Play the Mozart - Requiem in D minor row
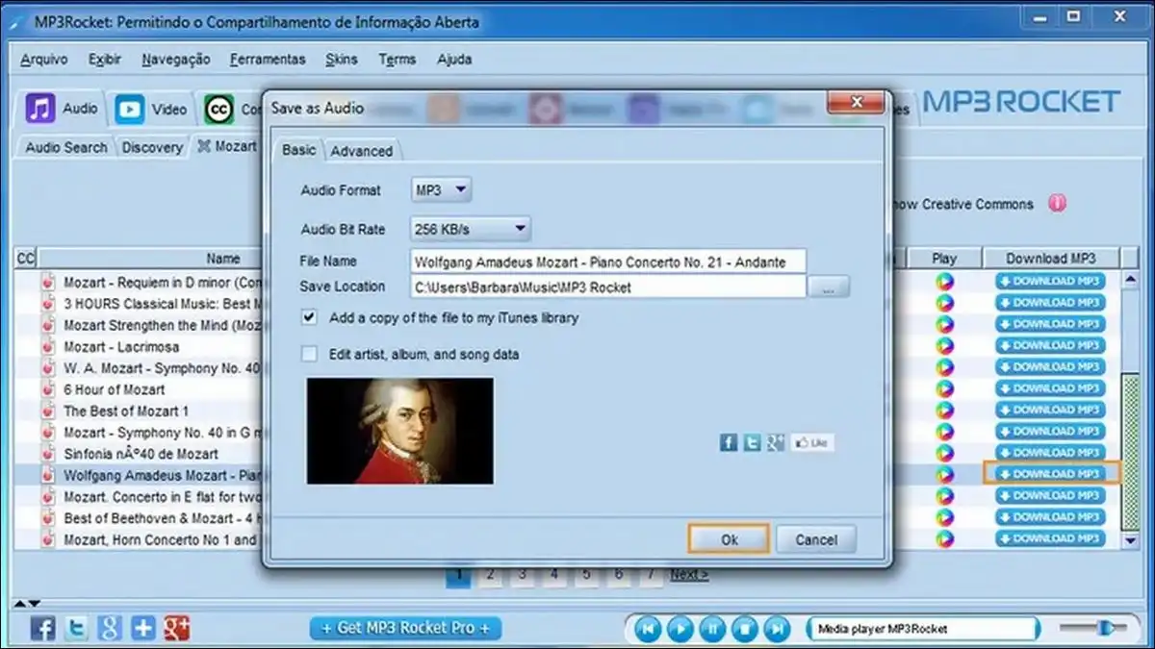1155x649 pixels. point(944,282)
